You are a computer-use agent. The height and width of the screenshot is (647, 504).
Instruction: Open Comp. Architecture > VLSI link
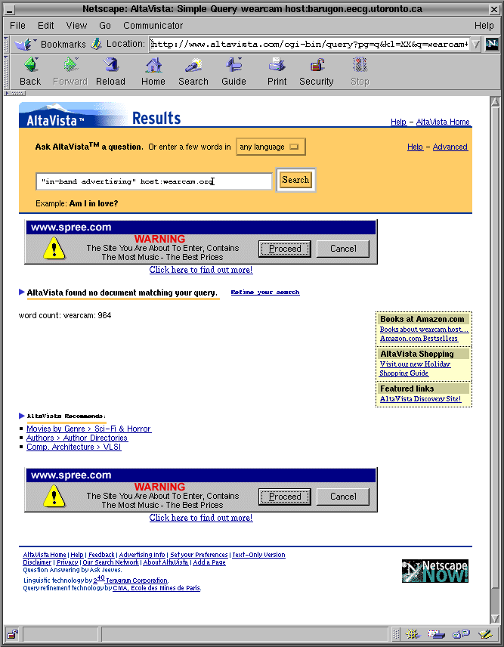click(74, 447)
